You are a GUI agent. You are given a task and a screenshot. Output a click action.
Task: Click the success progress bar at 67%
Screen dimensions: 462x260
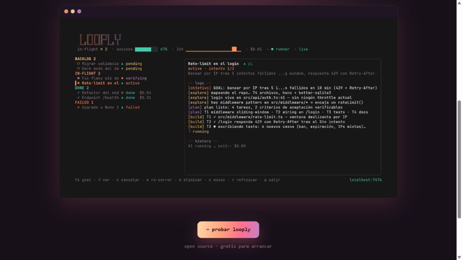coord(146,49)
